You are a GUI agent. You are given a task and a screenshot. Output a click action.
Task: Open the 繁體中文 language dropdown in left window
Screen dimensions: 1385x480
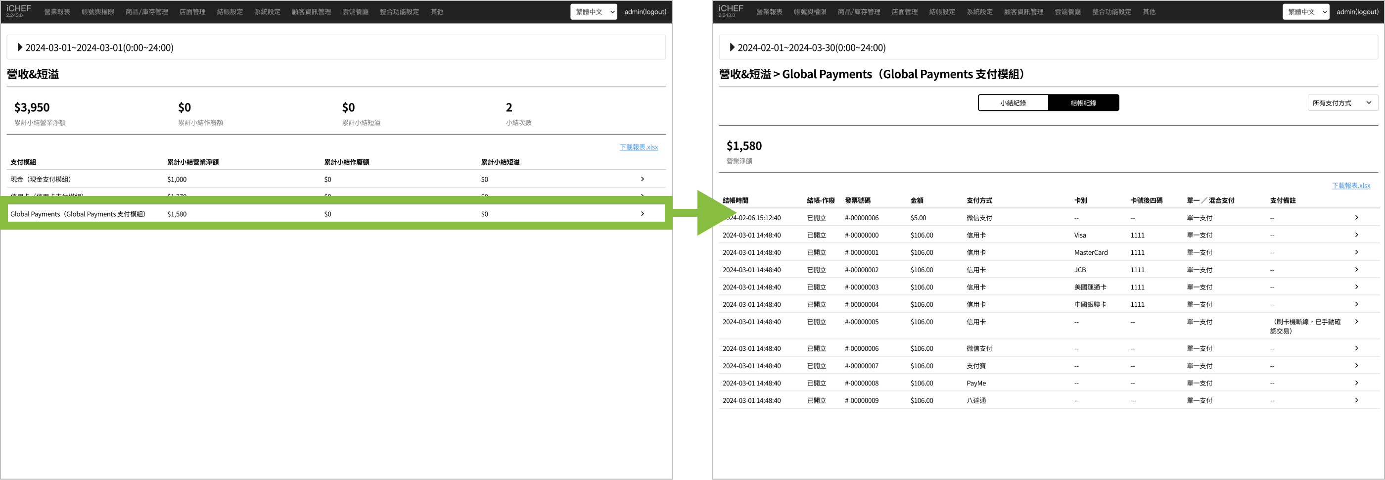click(594, 12)
